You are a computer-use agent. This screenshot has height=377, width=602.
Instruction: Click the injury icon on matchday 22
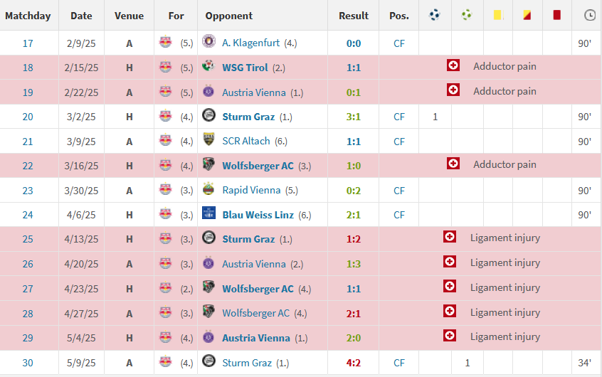point(453,164)
